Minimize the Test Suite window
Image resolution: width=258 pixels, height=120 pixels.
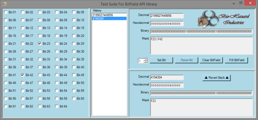pos(233,3)
